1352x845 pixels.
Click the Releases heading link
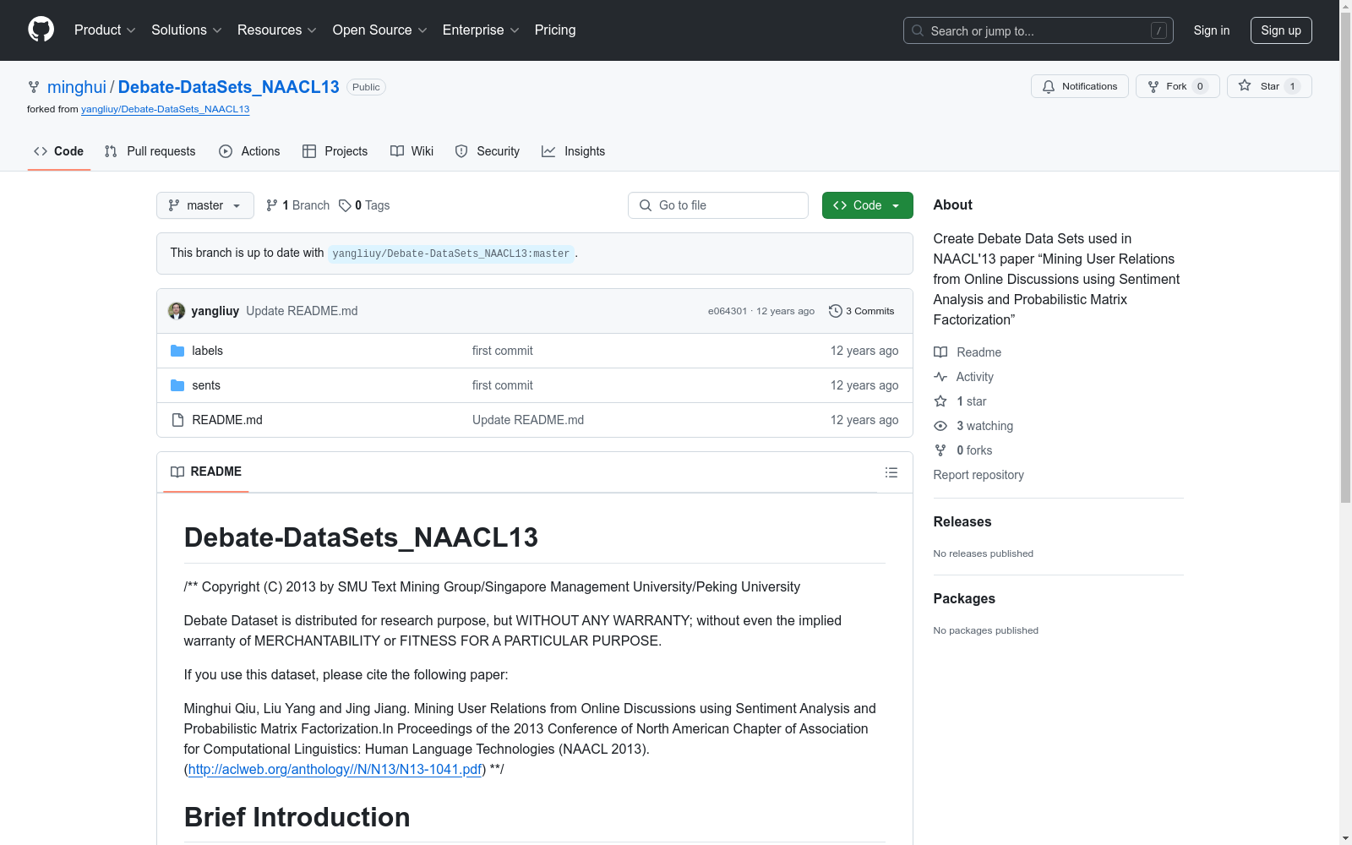click(962, 522)
